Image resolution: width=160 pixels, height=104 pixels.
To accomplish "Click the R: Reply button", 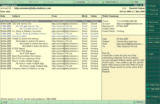I will pyautogui.click(x=153, y=26).
